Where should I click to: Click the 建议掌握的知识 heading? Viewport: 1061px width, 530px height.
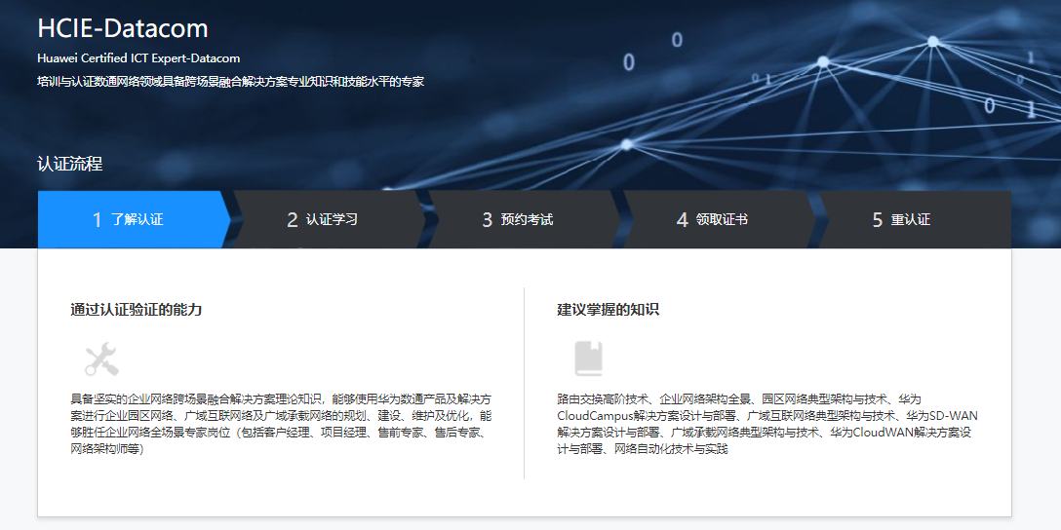tap(608, 310)
